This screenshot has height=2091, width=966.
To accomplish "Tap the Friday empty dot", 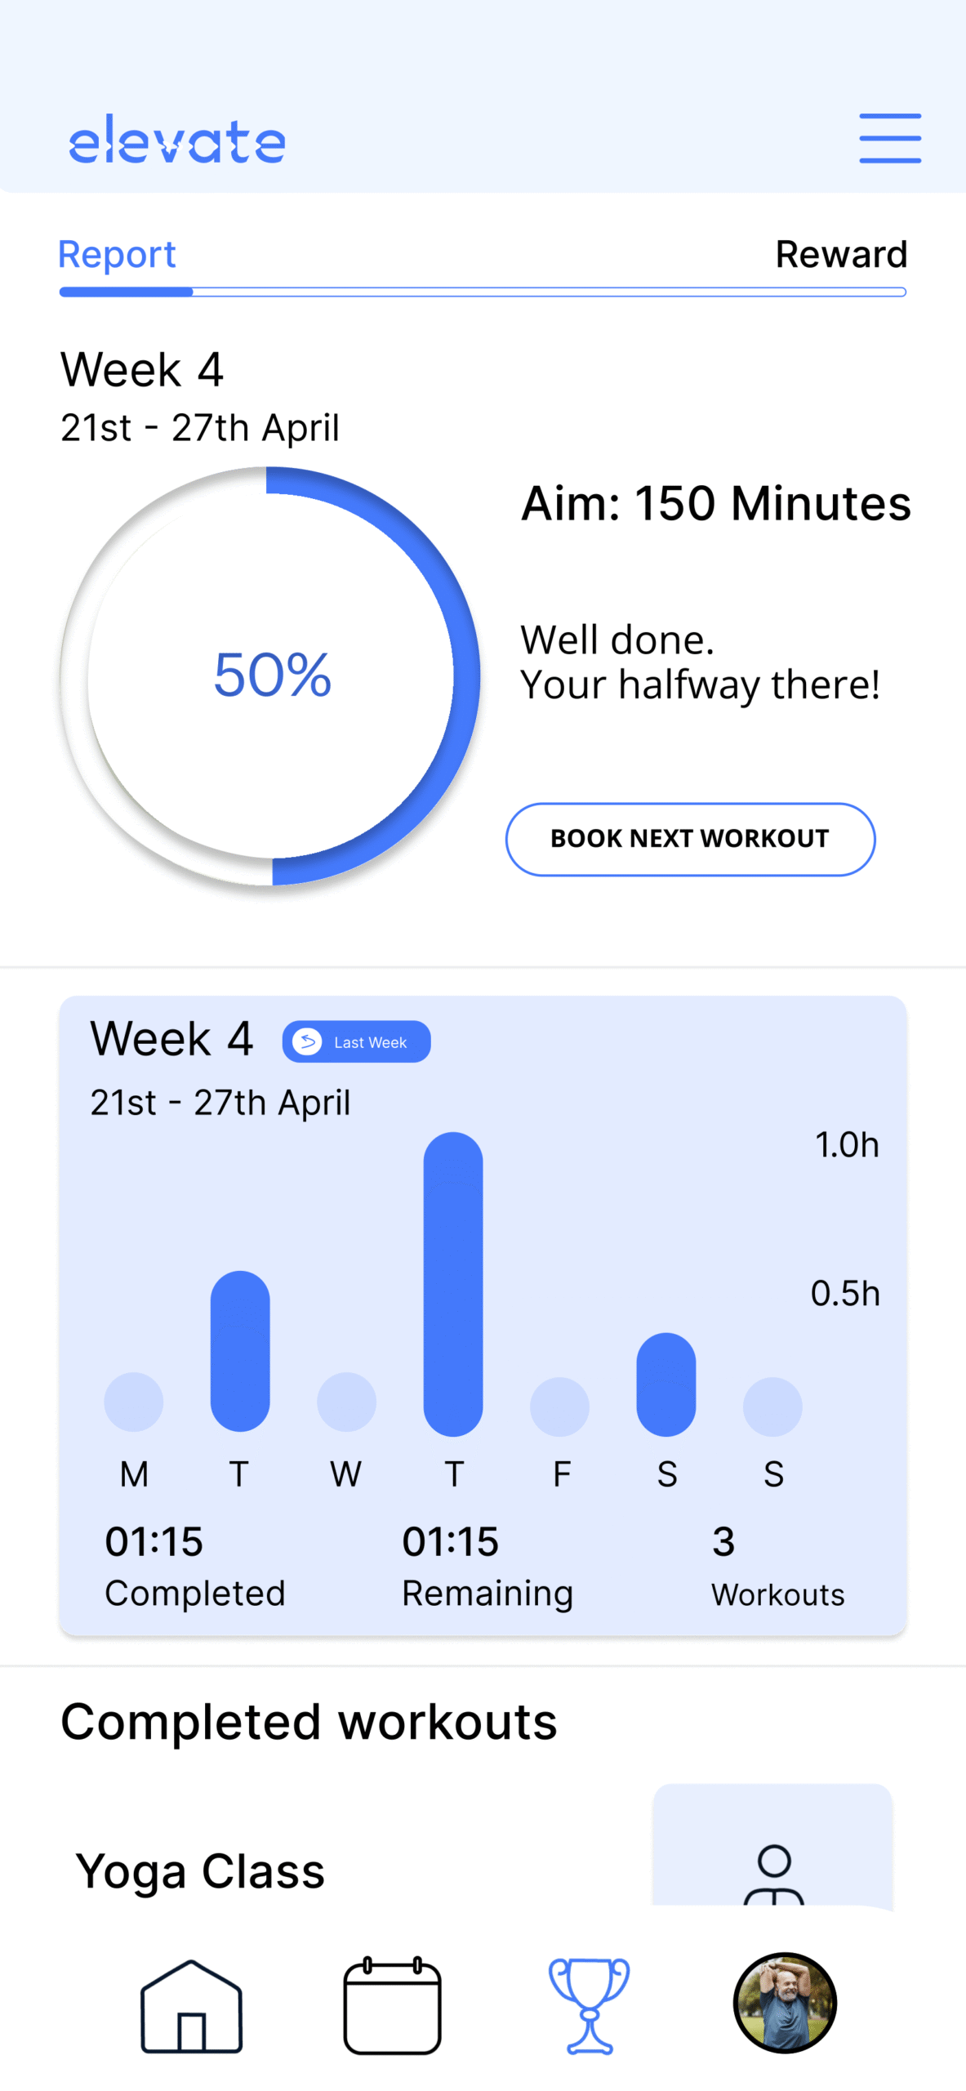I will [x=559, y=1407].
